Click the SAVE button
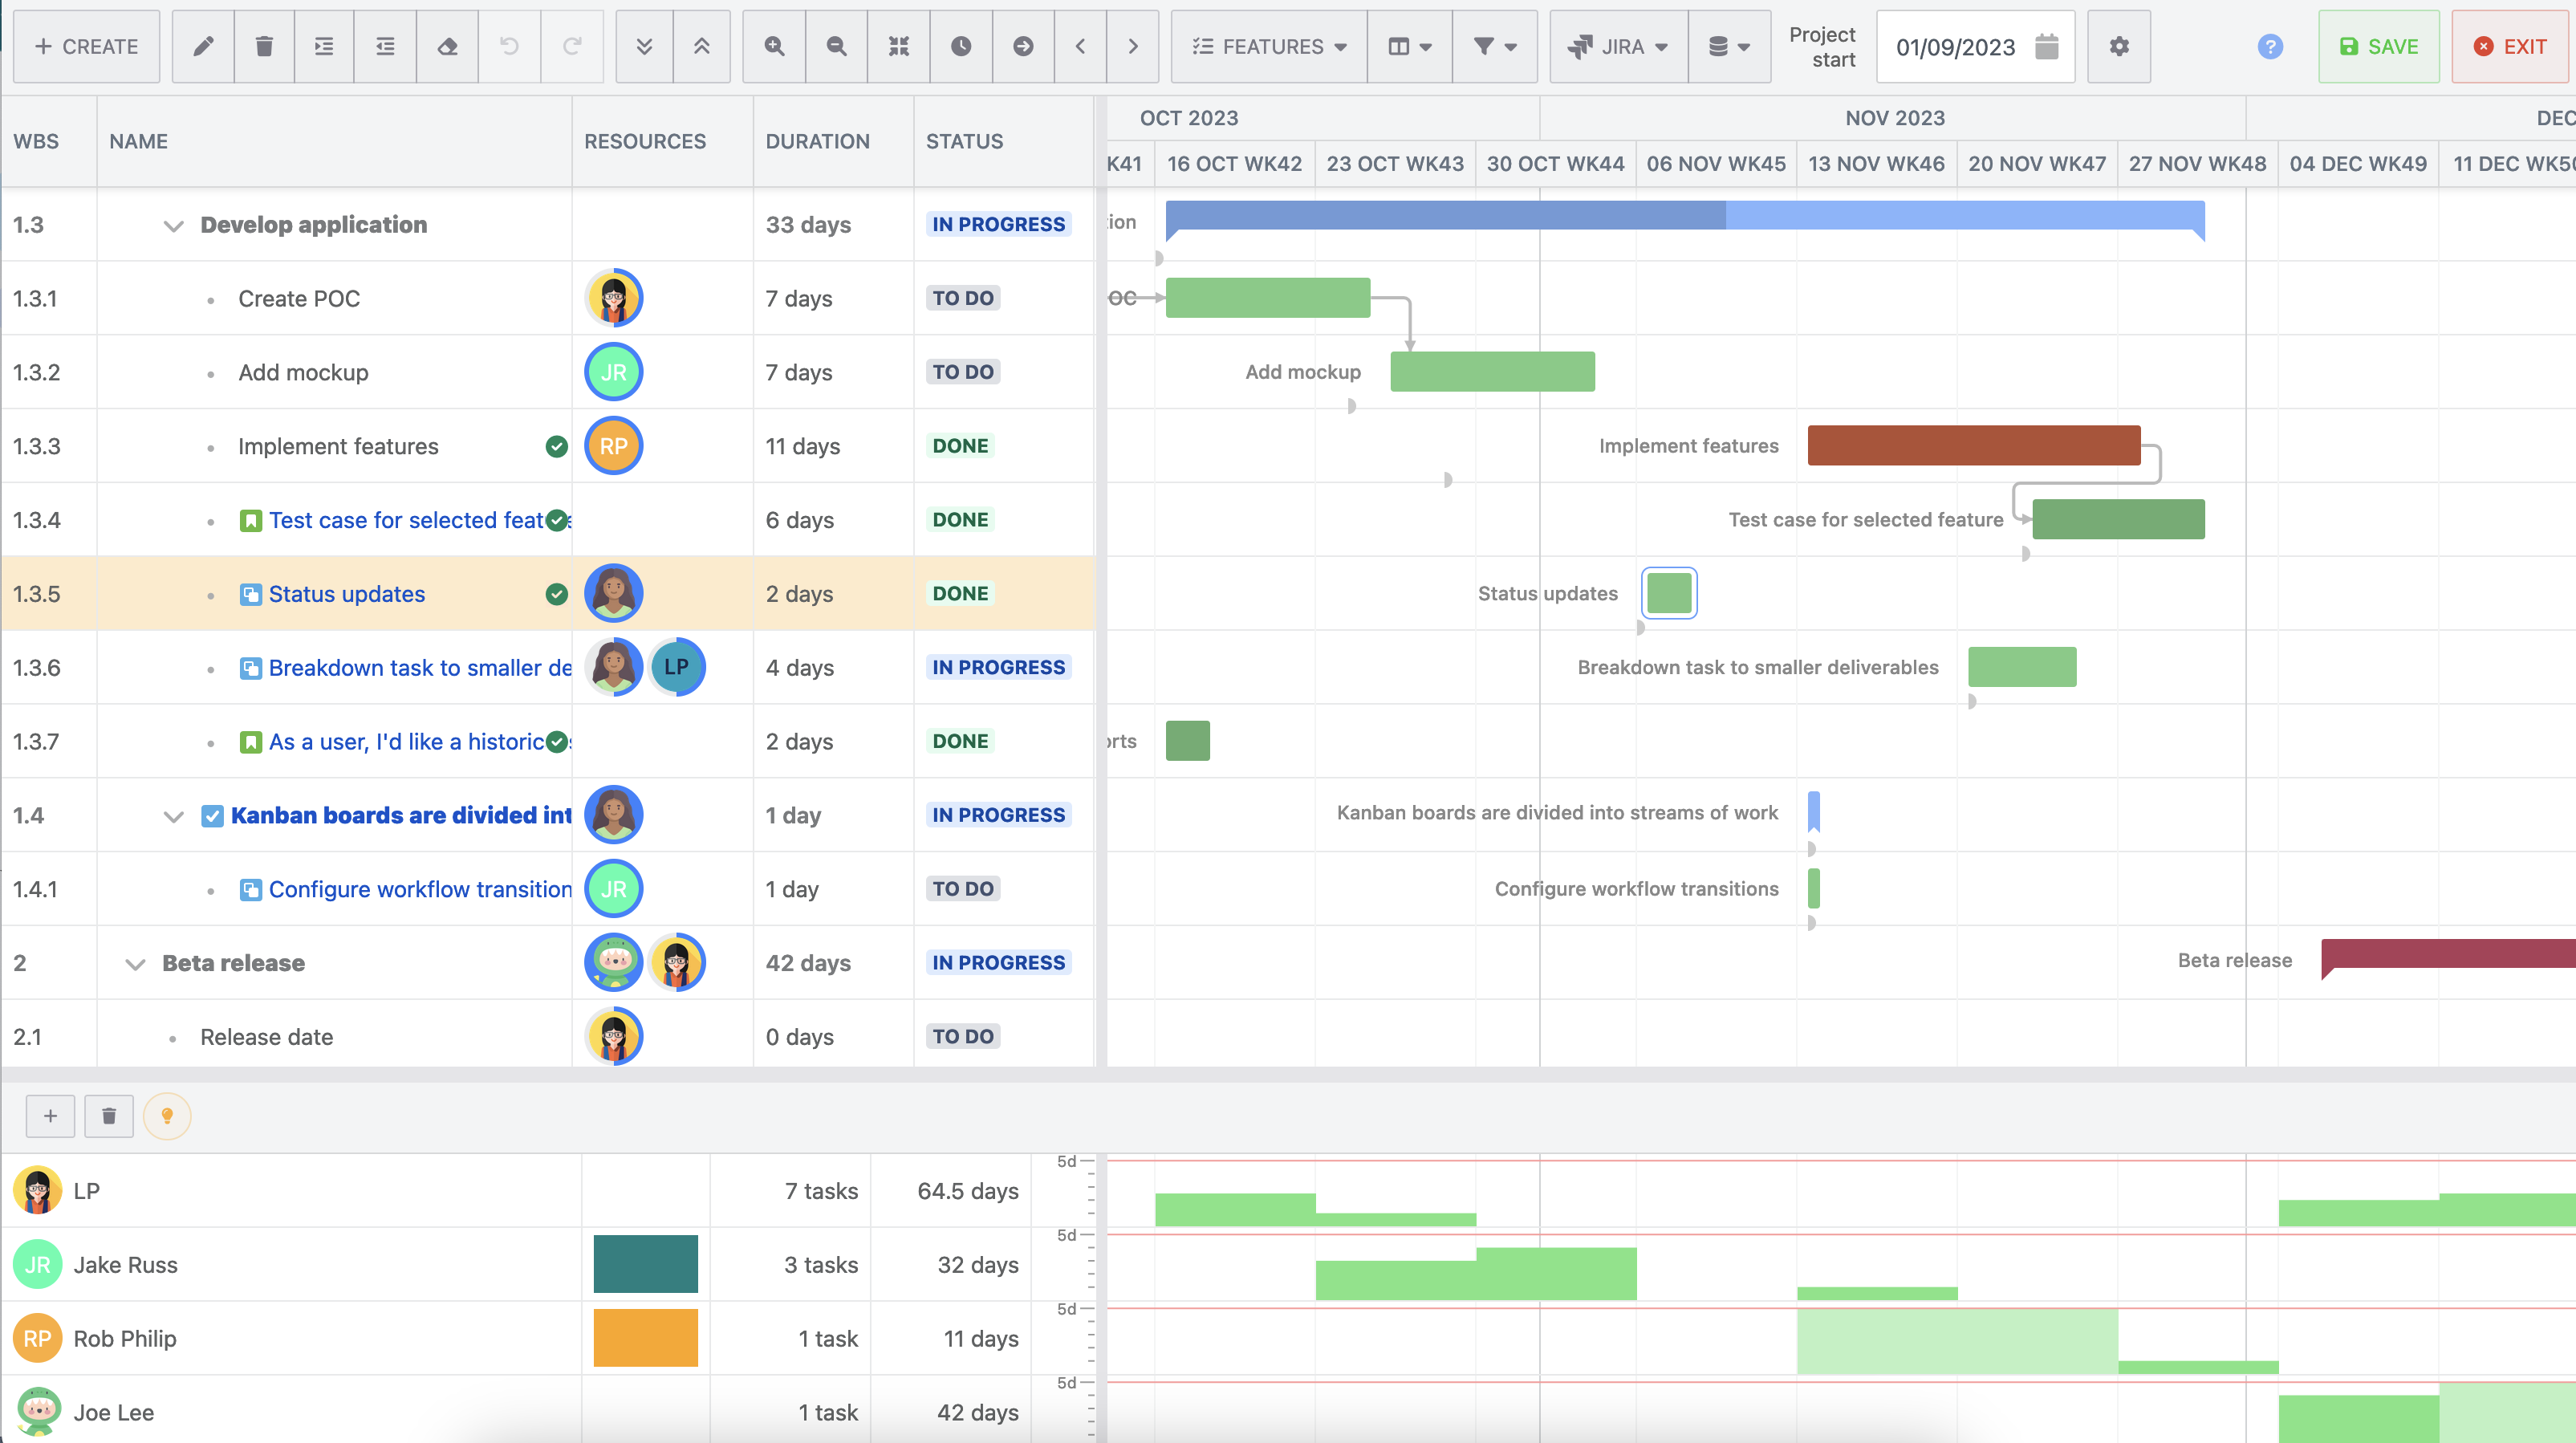Viewport: 2576px width, 1443px height. [2379, 46]
